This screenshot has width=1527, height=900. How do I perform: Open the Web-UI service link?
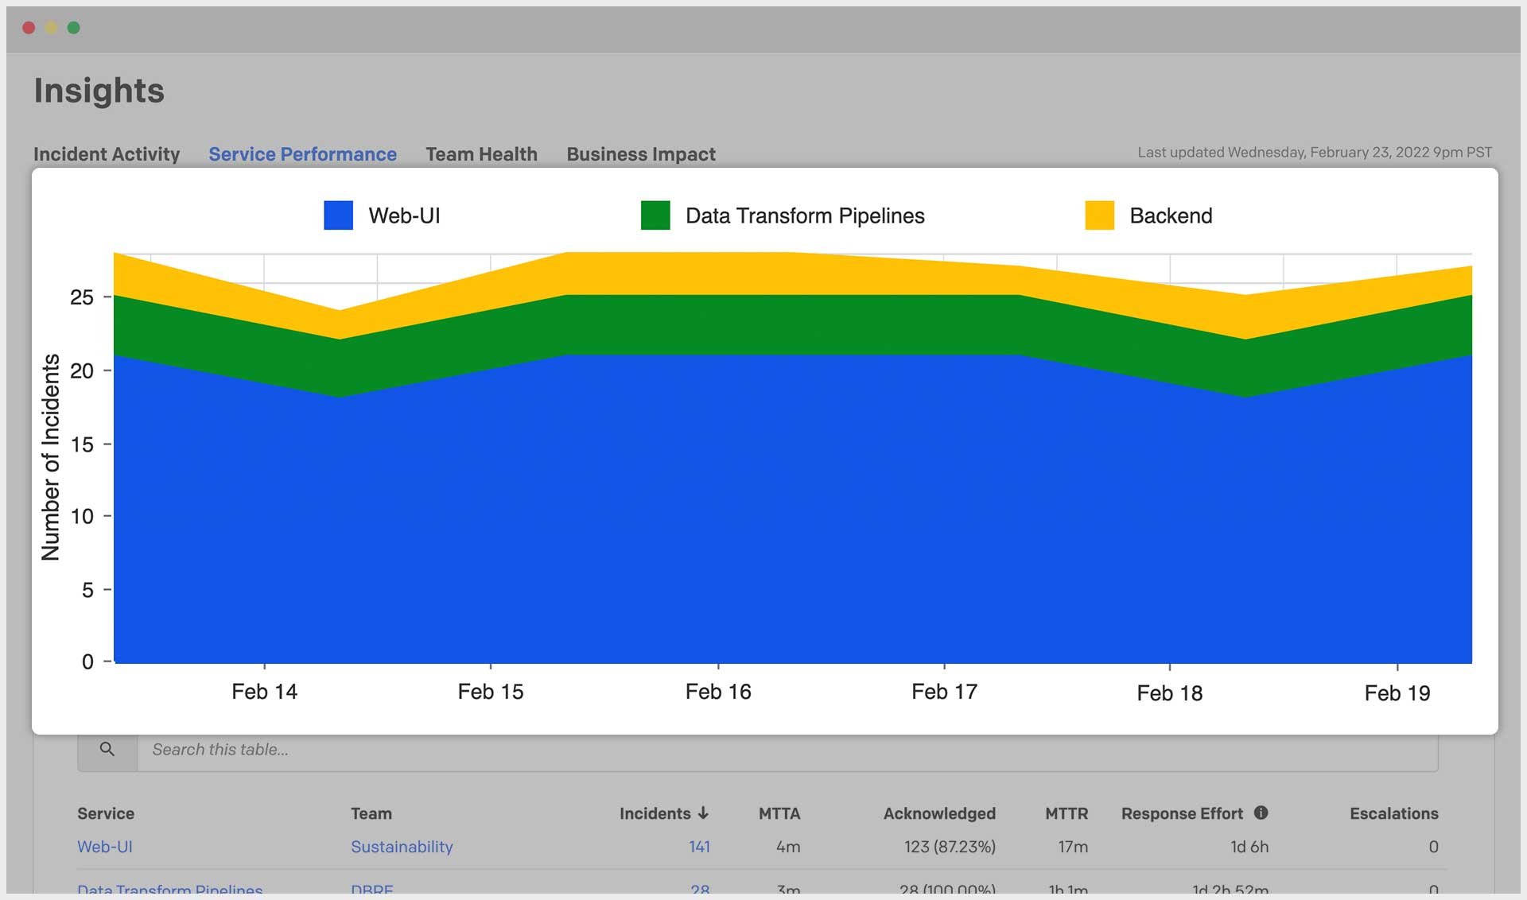(105, 847)
